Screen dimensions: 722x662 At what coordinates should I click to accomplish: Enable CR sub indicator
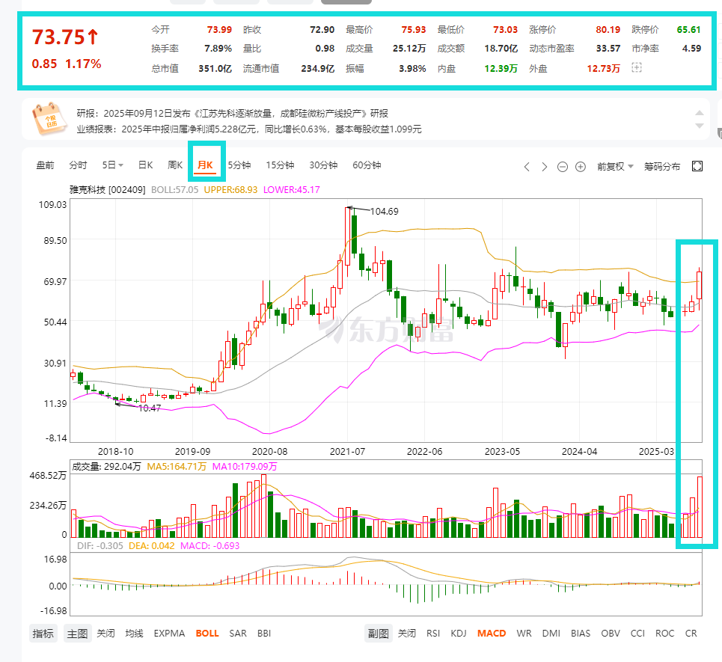[691, 634]
